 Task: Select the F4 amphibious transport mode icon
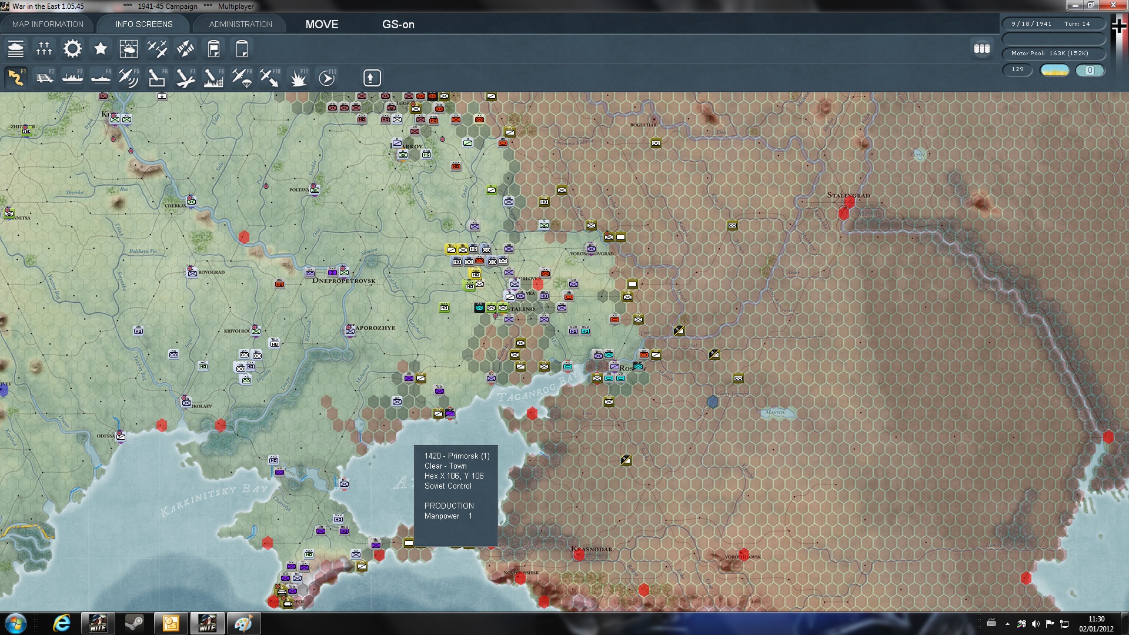point(101,78)
